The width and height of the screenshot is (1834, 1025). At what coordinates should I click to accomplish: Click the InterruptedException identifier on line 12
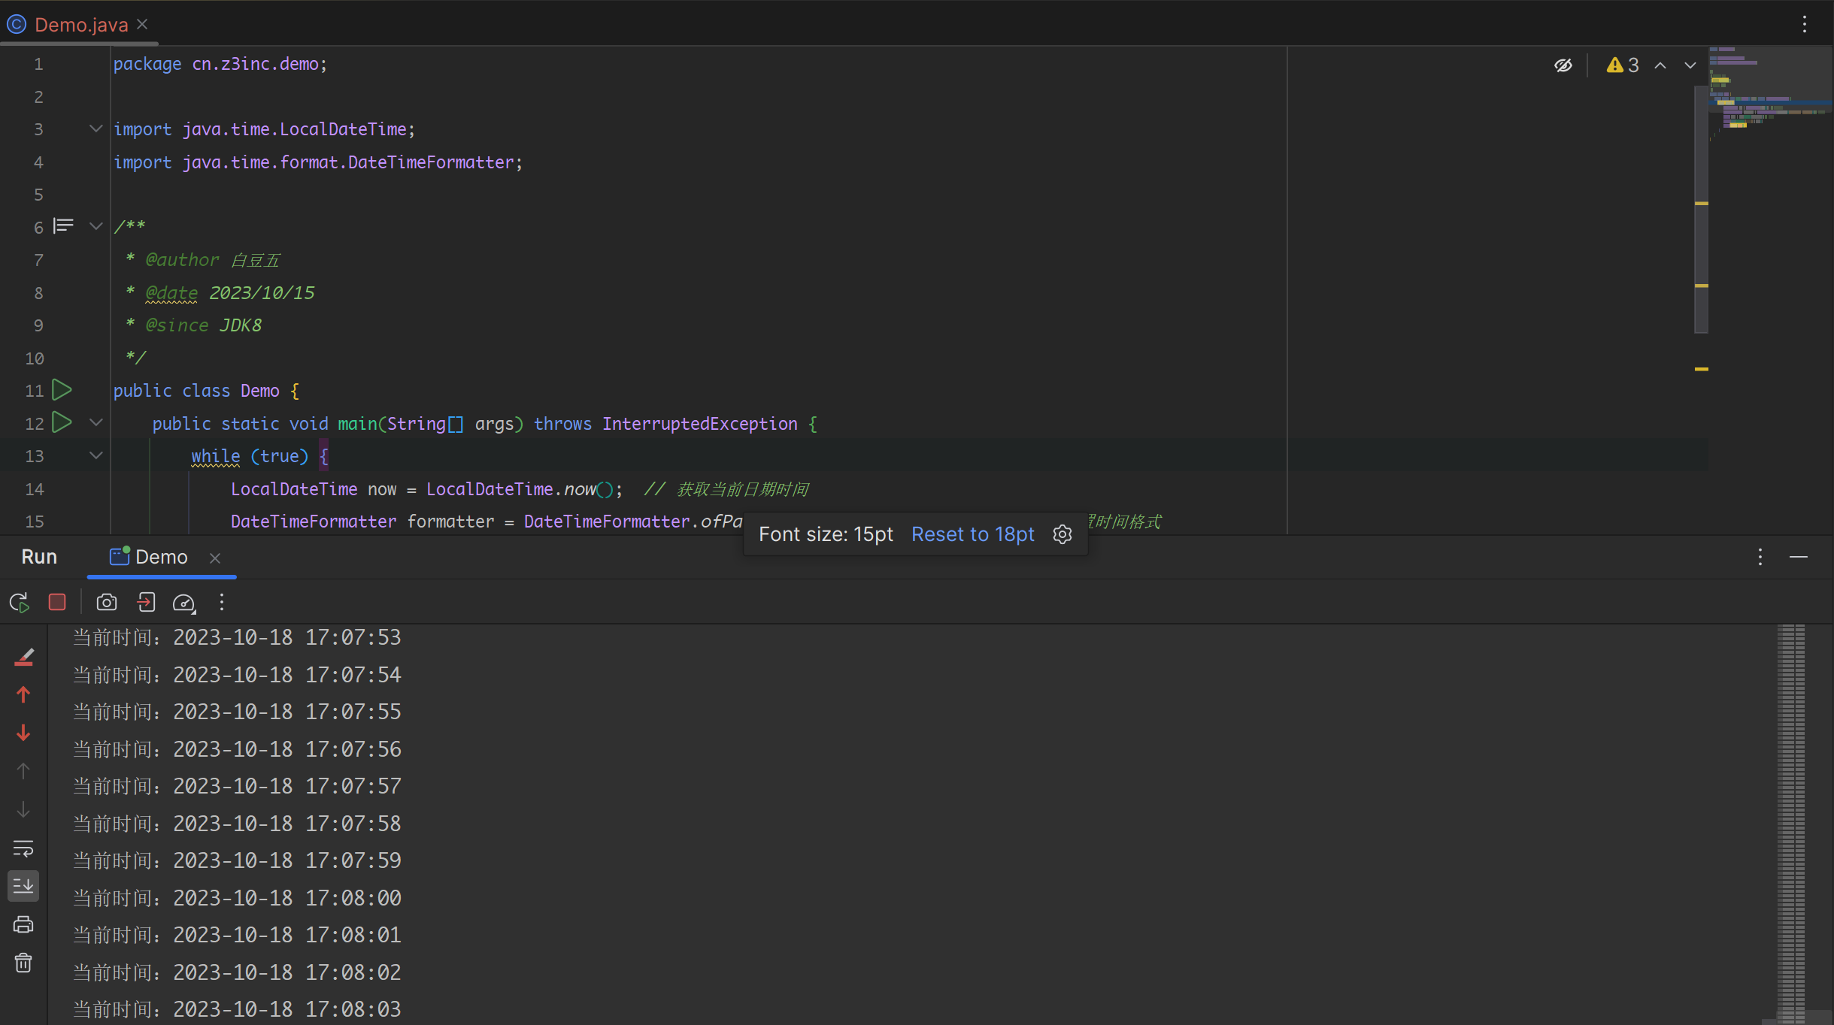[700, 424]
